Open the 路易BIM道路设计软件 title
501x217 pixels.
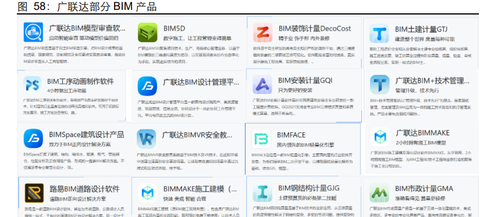pos(85,189)
